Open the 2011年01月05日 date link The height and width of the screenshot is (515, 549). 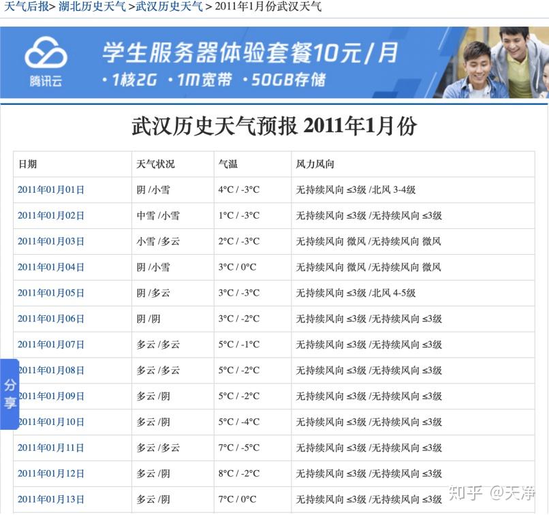coord(51,293)
